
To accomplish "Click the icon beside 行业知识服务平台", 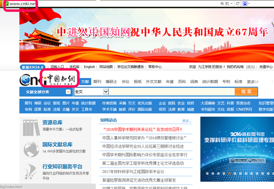I will 31,172.
